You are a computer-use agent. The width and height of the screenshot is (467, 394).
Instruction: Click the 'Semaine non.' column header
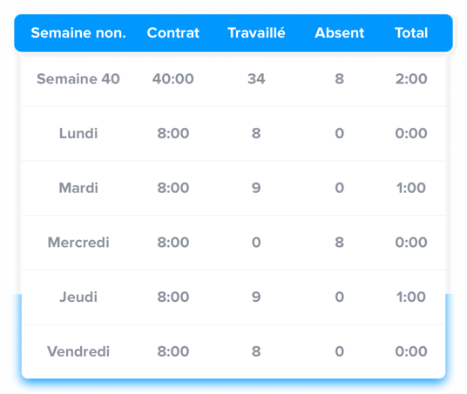[78, 33]
